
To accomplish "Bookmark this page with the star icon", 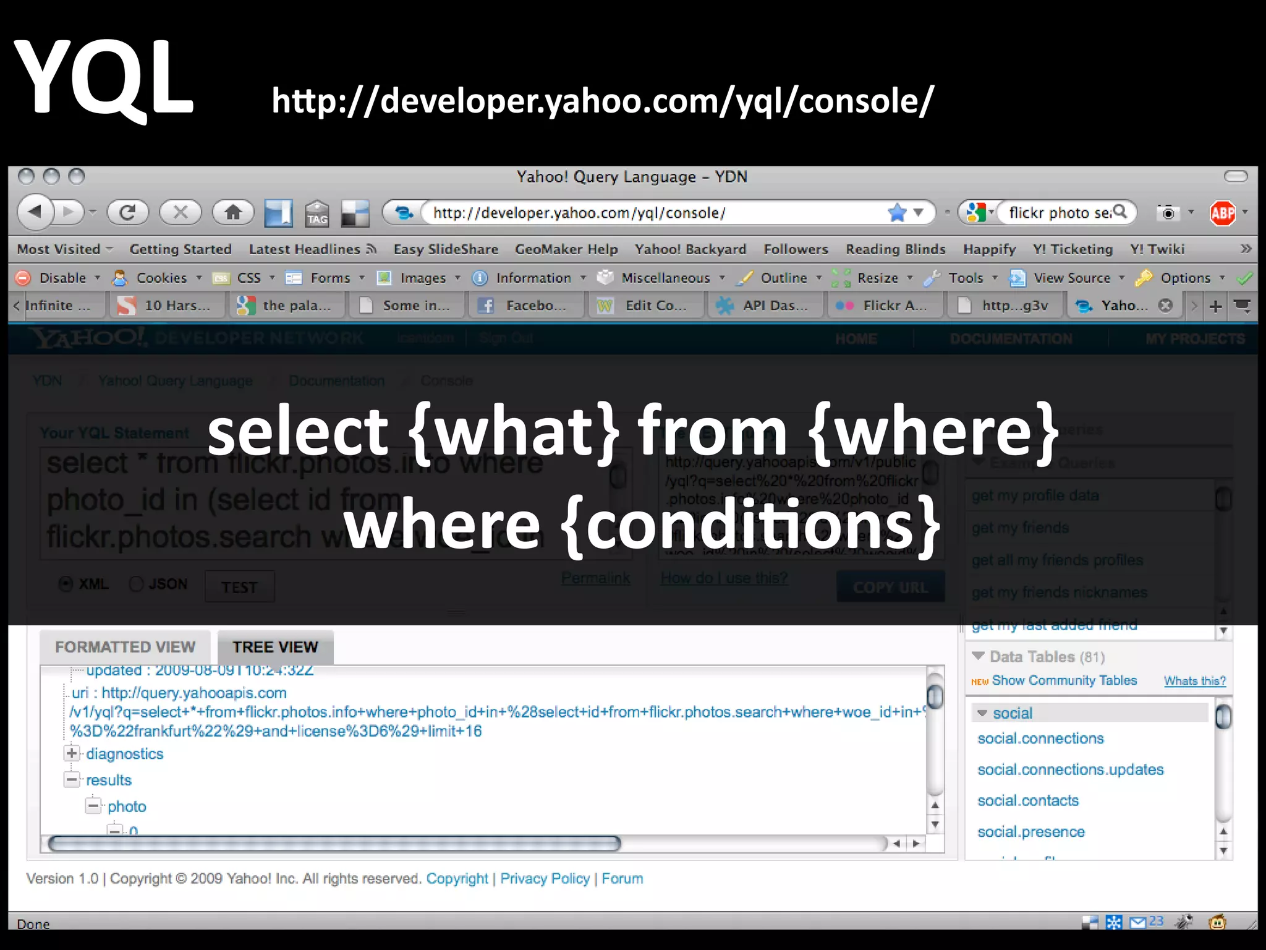I will 897,213.
